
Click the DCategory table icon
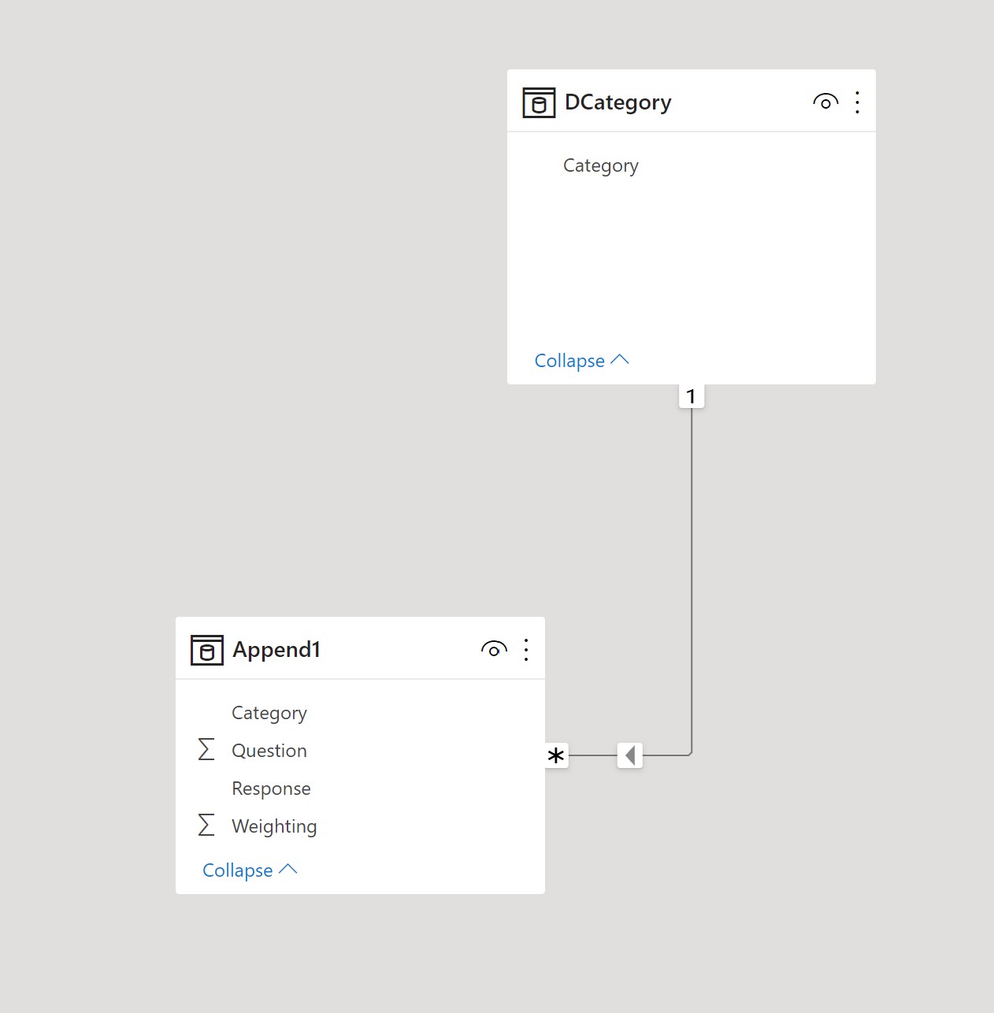pos(539,102)
